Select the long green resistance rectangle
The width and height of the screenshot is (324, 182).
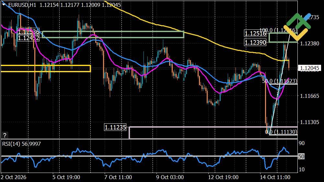click(113, 34)
